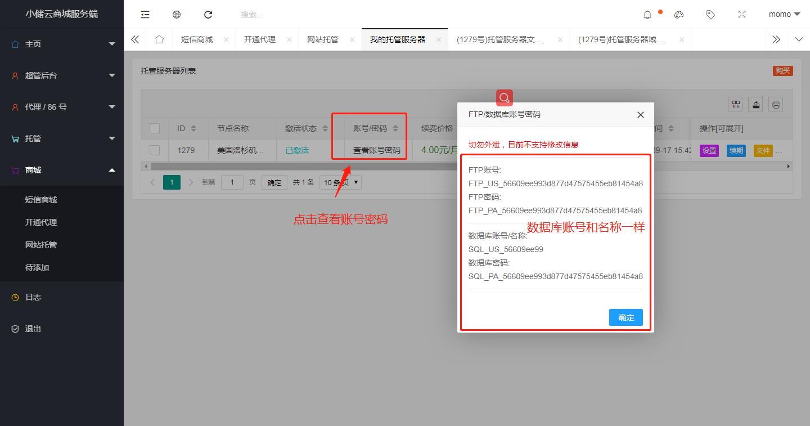This screenshot has width=810, height=426.
Task: Click the blue 续期 action button
Action: coord(736,151)
